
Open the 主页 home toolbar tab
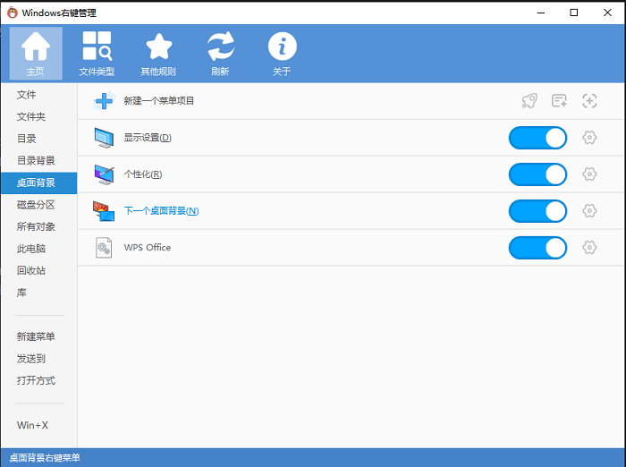tap(36, 53)
